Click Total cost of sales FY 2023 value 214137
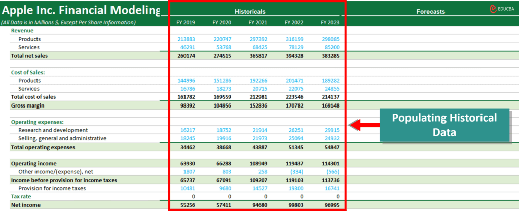 pos(330,97)
